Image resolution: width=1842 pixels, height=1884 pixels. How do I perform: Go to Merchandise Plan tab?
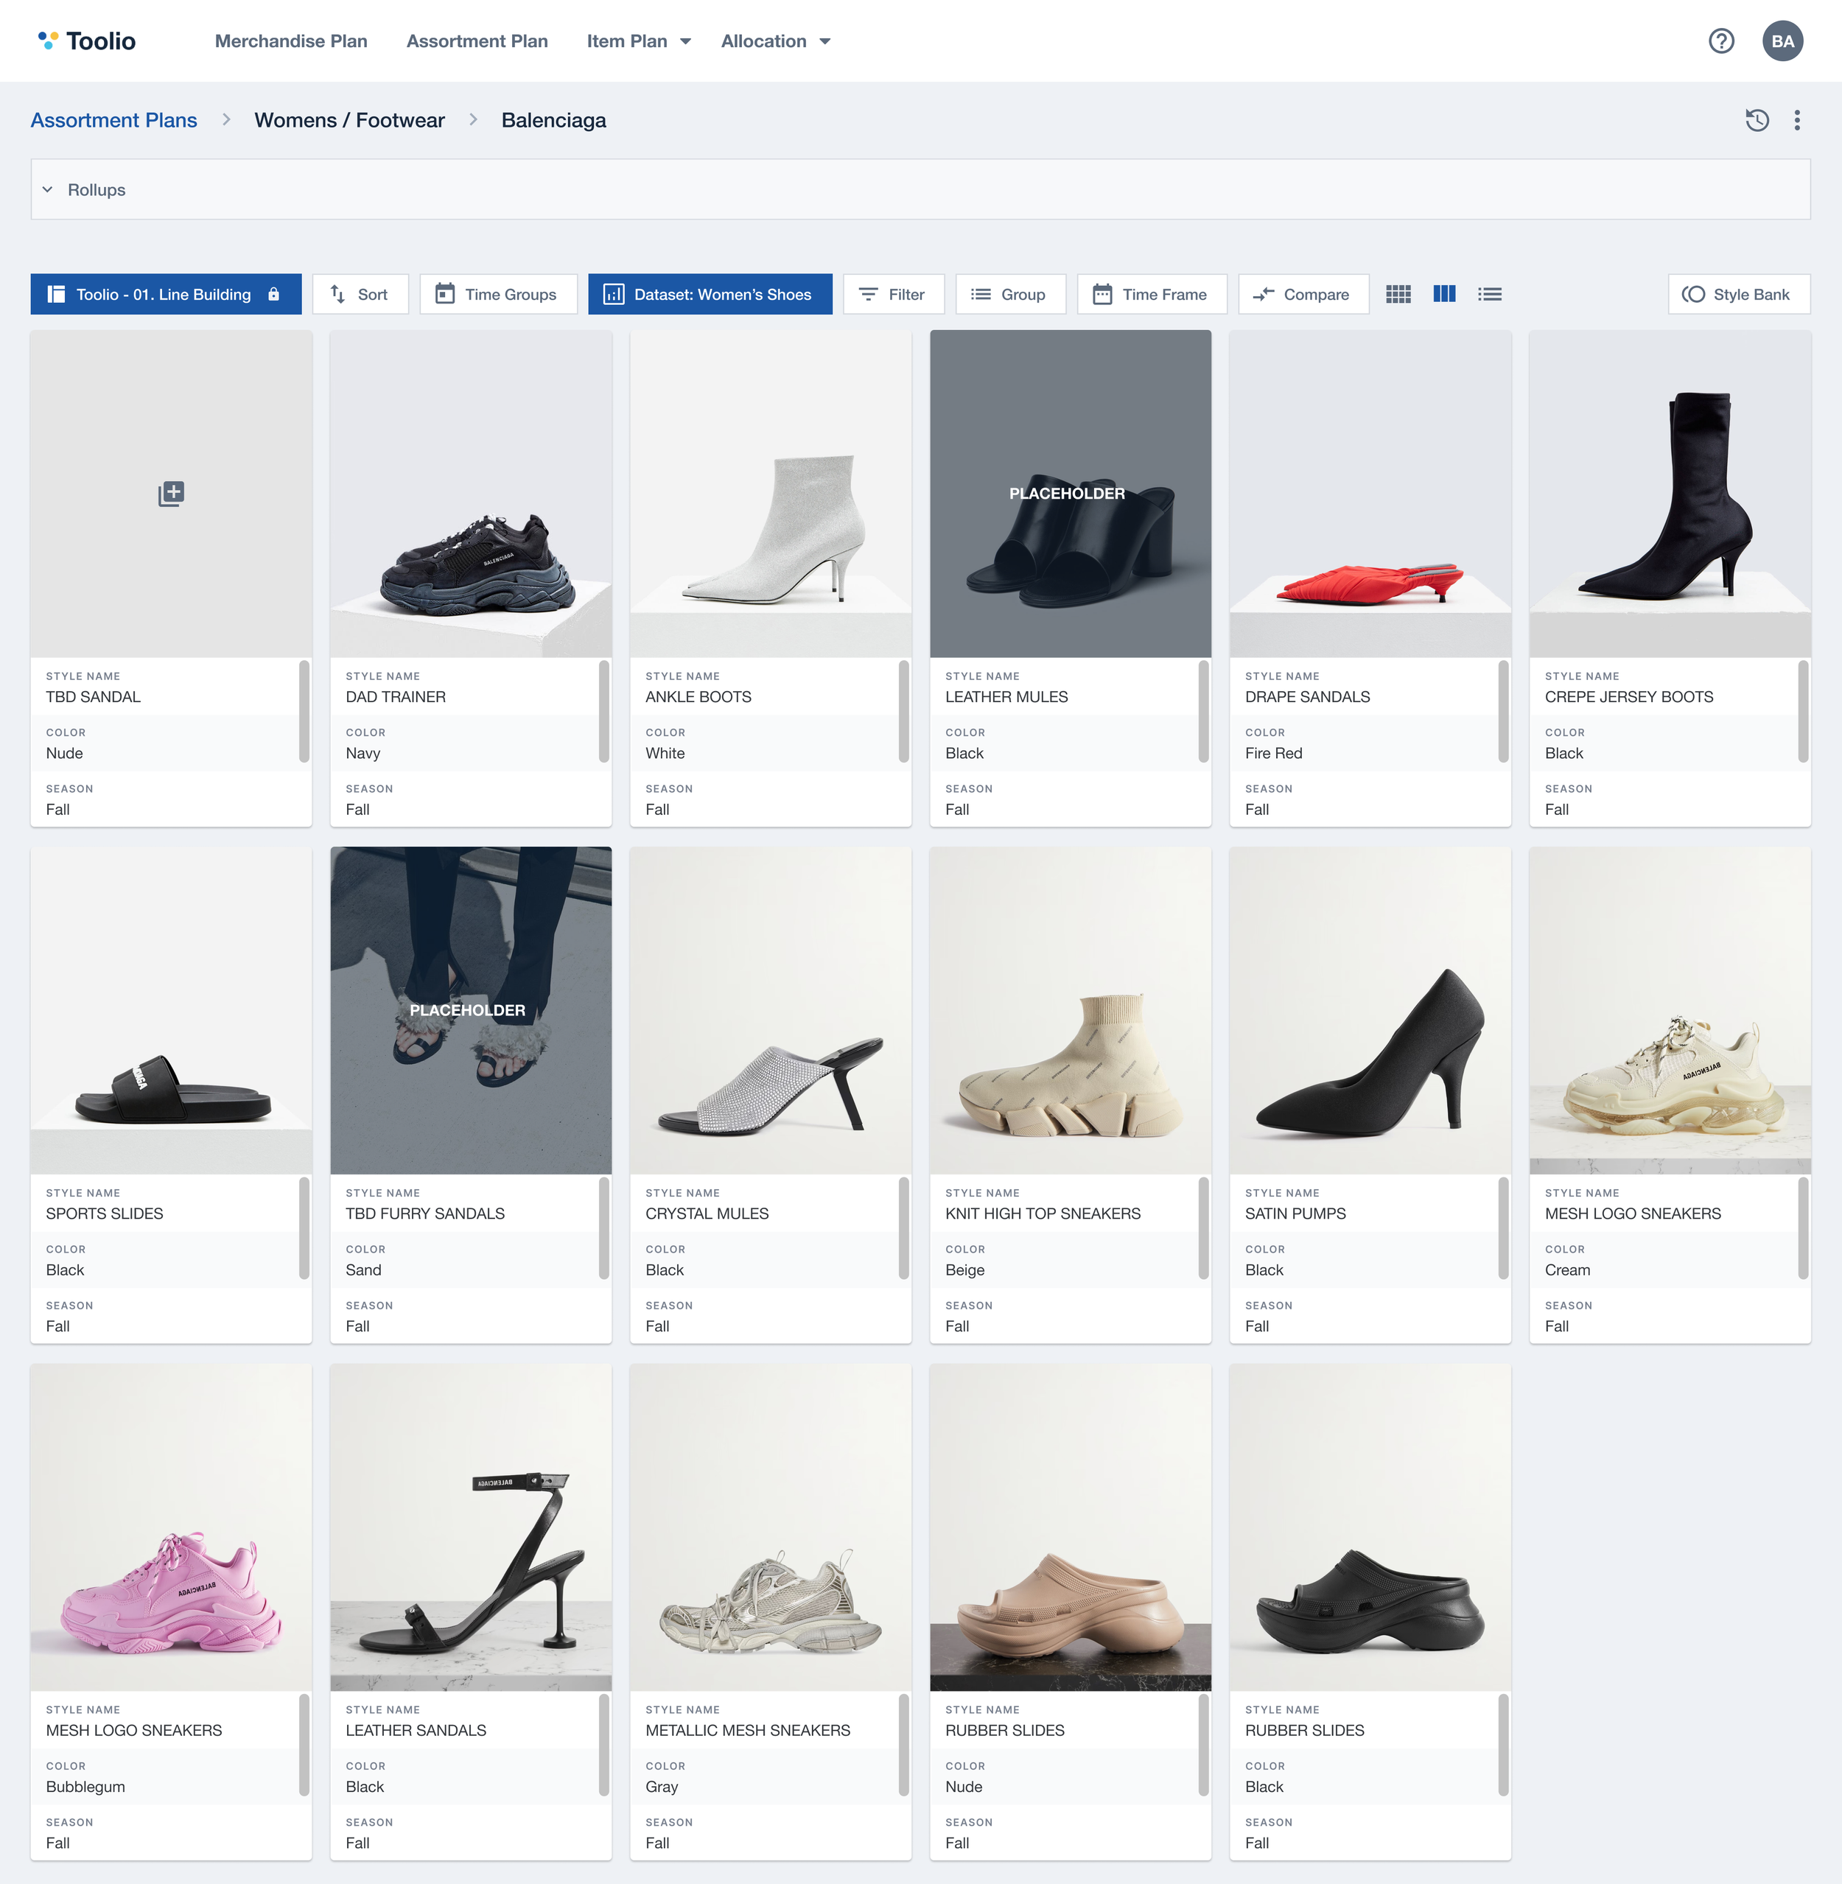pyautogui.click(x=291, y=41)
